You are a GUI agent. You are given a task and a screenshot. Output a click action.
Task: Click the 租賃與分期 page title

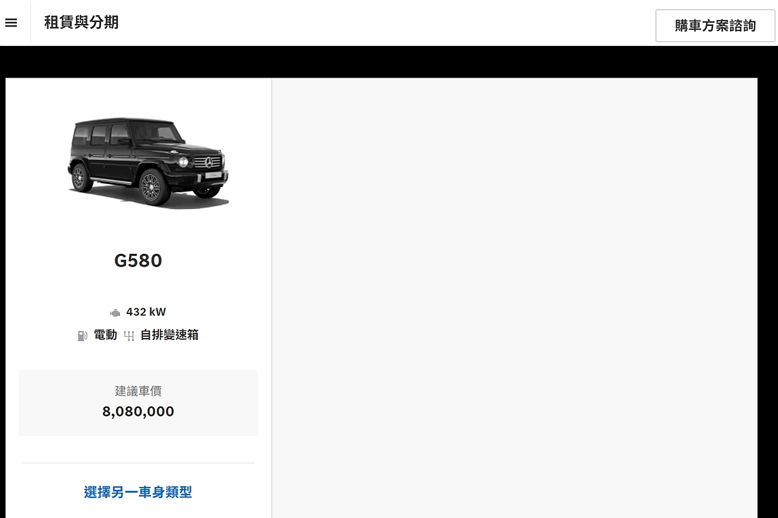click(81, 23)
